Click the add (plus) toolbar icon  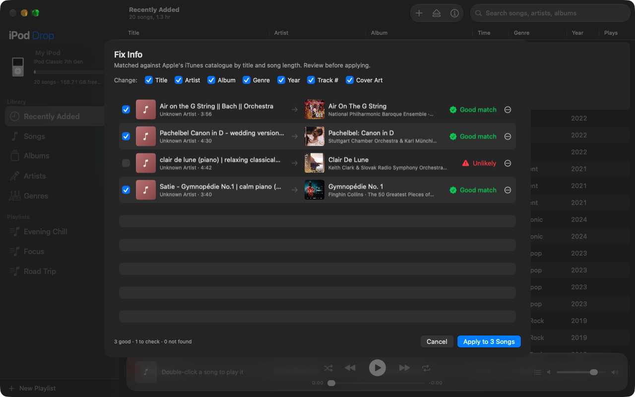419,13
